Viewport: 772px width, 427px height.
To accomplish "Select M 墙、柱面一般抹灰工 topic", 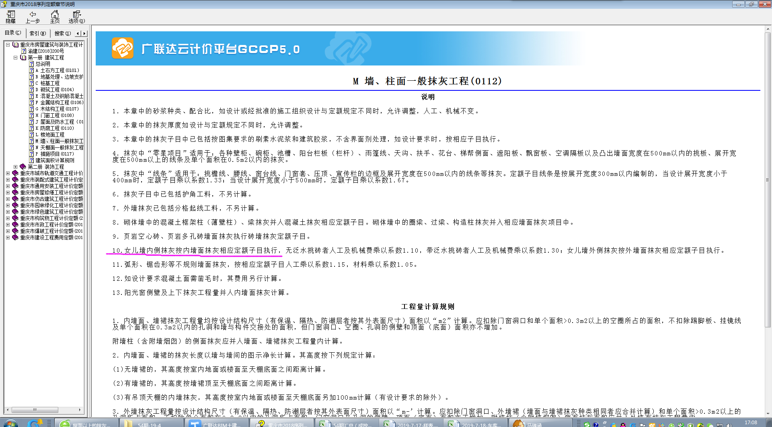I will pos(60,141).
